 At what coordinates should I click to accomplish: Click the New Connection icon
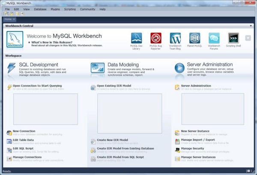[9, 133]
